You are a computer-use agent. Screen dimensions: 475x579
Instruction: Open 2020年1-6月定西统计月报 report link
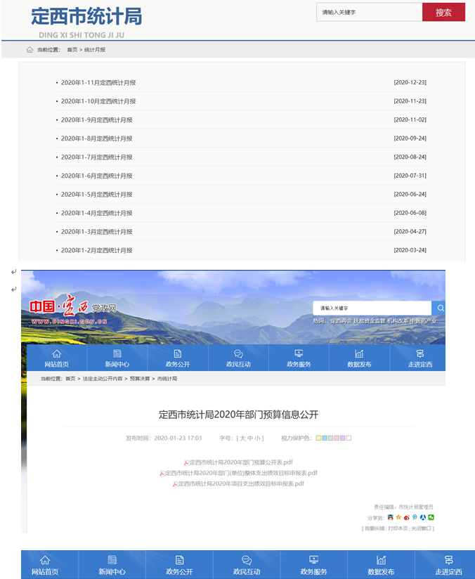click(96, 176)
